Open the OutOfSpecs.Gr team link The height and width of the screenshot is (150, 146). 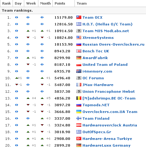pyautogui.click(x=97, y=132)
